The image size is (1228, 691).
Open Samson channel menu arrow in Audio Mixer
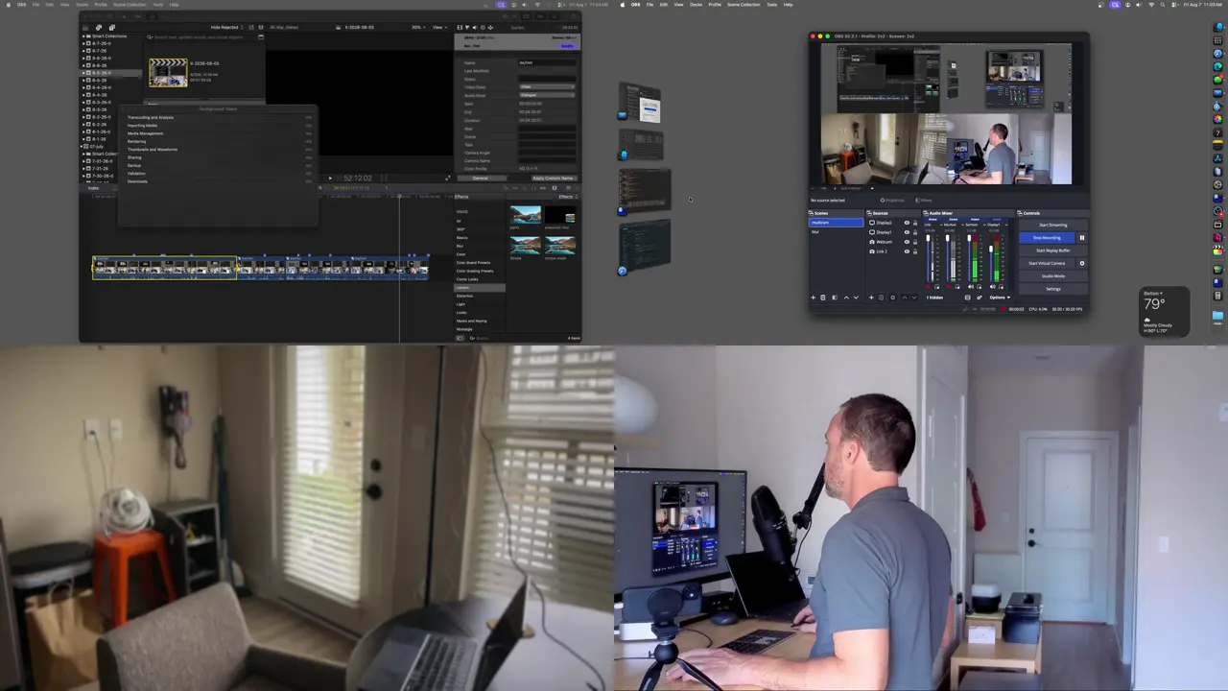(984, 225)
